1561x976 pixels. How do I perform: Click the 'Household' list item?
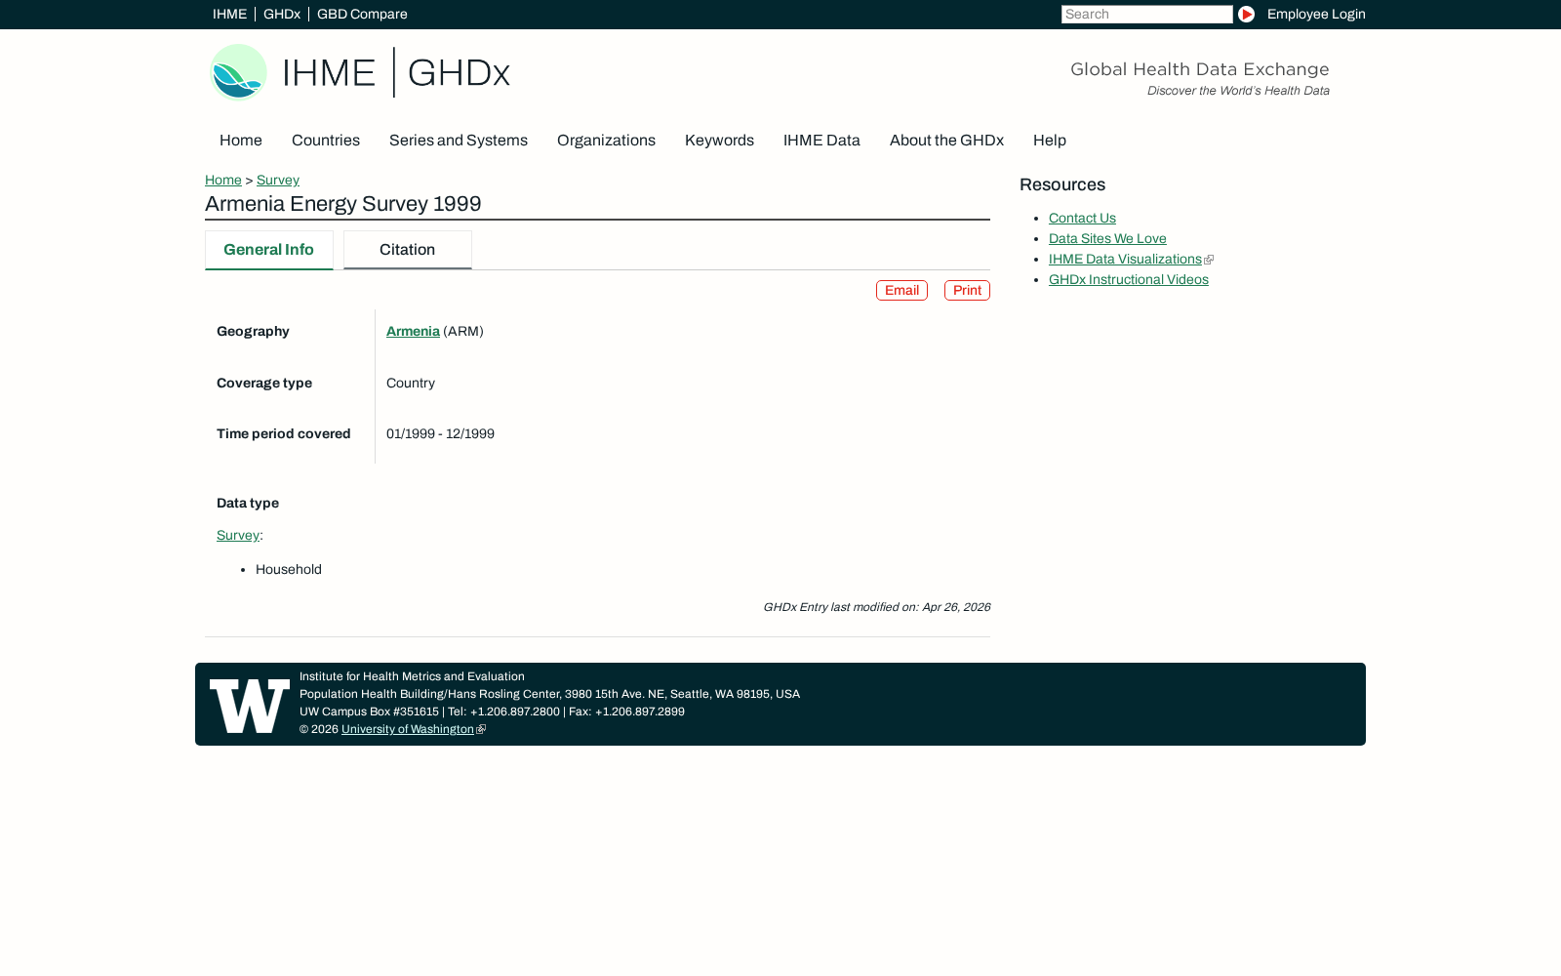(x=289, y=570)
